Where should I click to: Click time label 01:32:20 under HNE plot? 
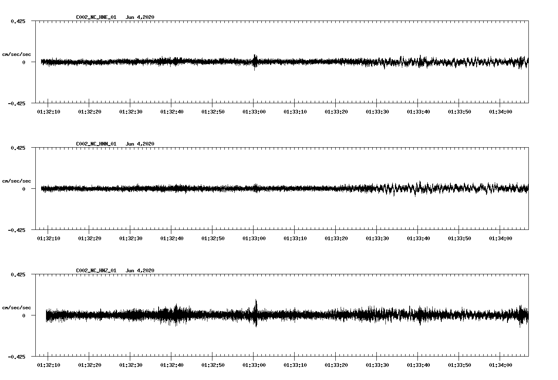pyautogui.click(x=90, y=112)
